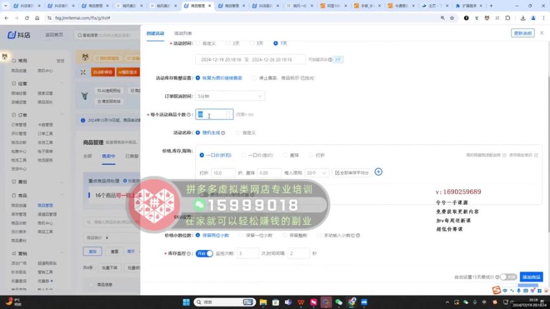
Task: Click the browser back arrow
Action: [x=8, y=19]
